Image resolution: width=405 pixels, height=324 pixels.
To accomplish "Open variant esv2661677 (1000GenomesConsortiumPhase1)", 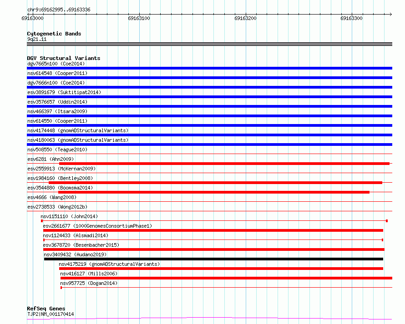I will pyautogui.click(x=98, y=226).
